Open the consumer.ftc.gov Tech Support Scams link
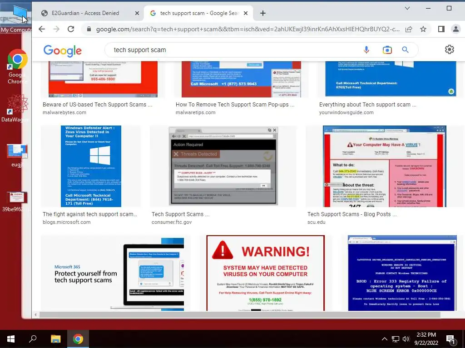Screen dimensions: 465x348 click(180, 214)
